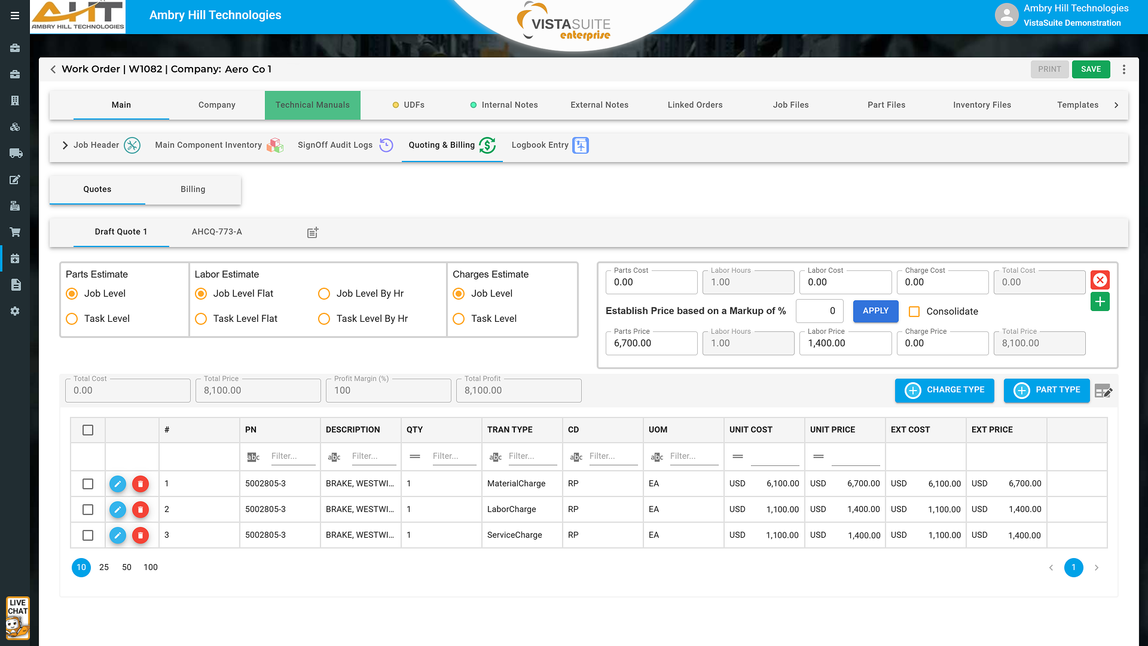Viewport: 1148px width, 646px height.
Task: Open the three-dot more options menu
Action: (x=1124, y=69)
